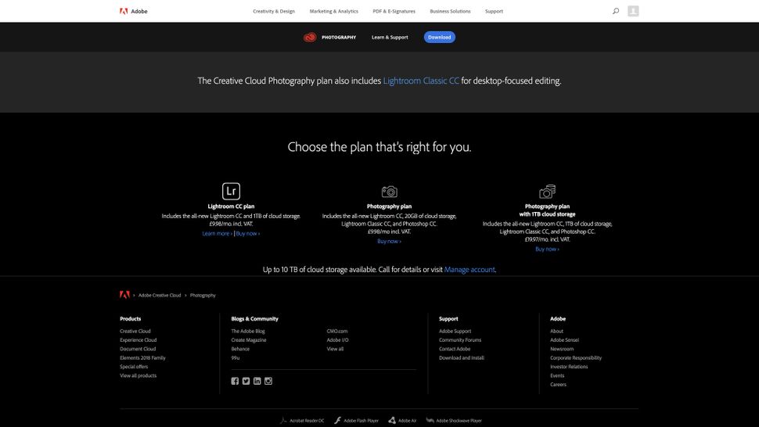Image resolution: width=759 pixels, height=427 pixels.
Task: Open the Manage account link
Action: [469, 269]
